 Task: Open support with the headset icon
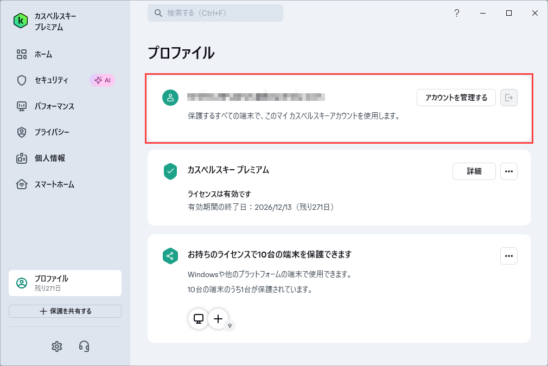click(84, 346)
